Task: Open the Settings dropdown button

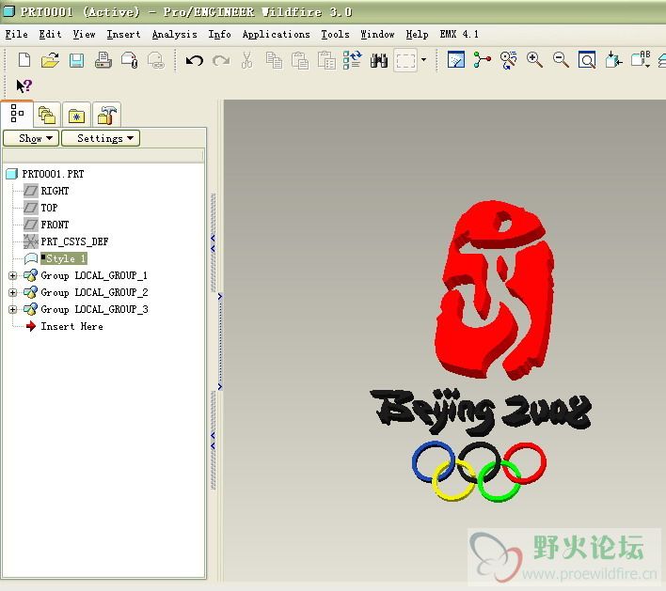Action: 101,138
